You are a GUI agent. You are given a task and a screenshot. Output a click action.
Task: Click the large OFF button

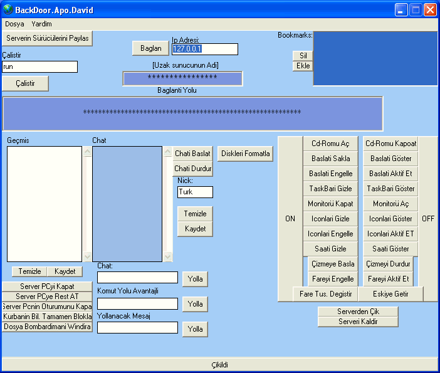(x=428, y=219)
